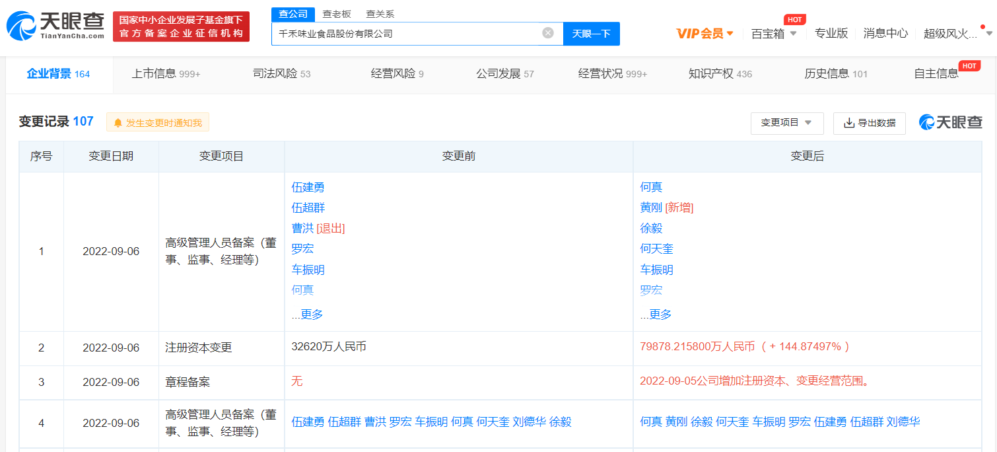
Task: Open the 上市信息 tab
Action: coord(166,74)
